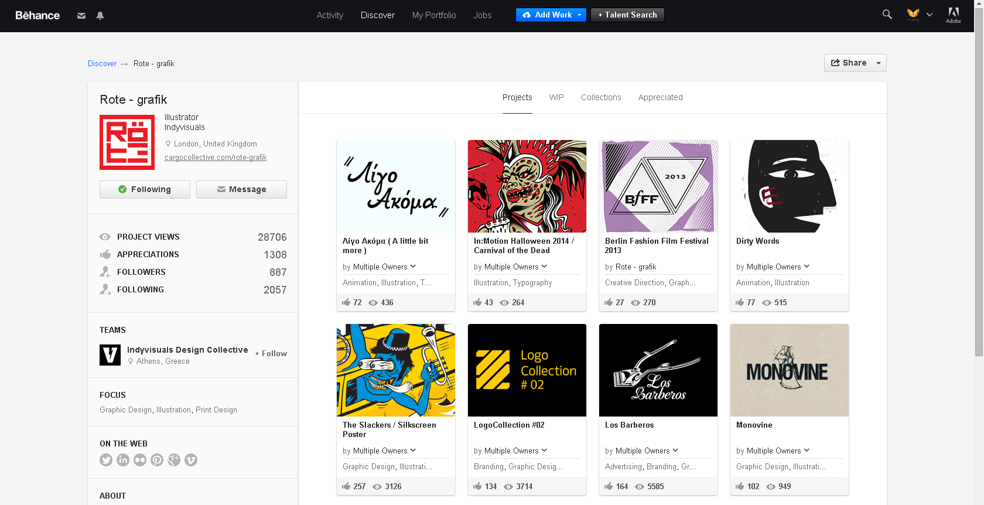This screenshot has width=984, height=505.
Task: Click the Talent Search button
Action: (x=627, y=15)
